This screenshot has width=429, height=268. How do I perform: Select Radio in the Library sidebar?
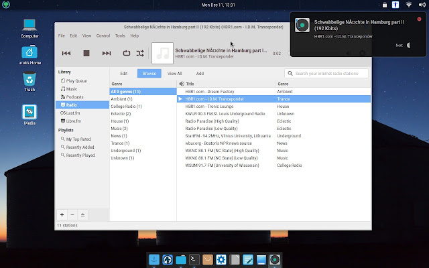tap(82, 105)
